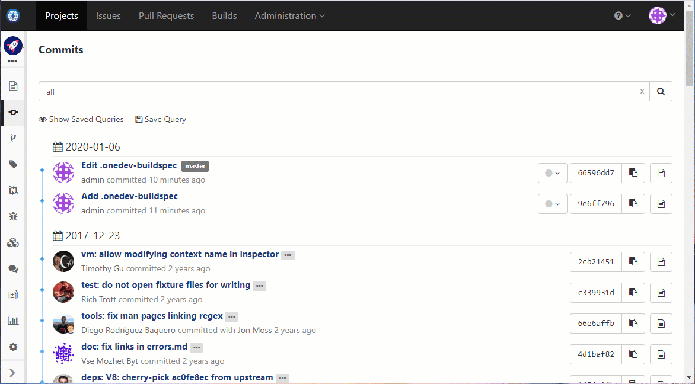Open the Tags icon in sidebar
This screenshot has height=384, width=695.
click(x=13, y=164)
